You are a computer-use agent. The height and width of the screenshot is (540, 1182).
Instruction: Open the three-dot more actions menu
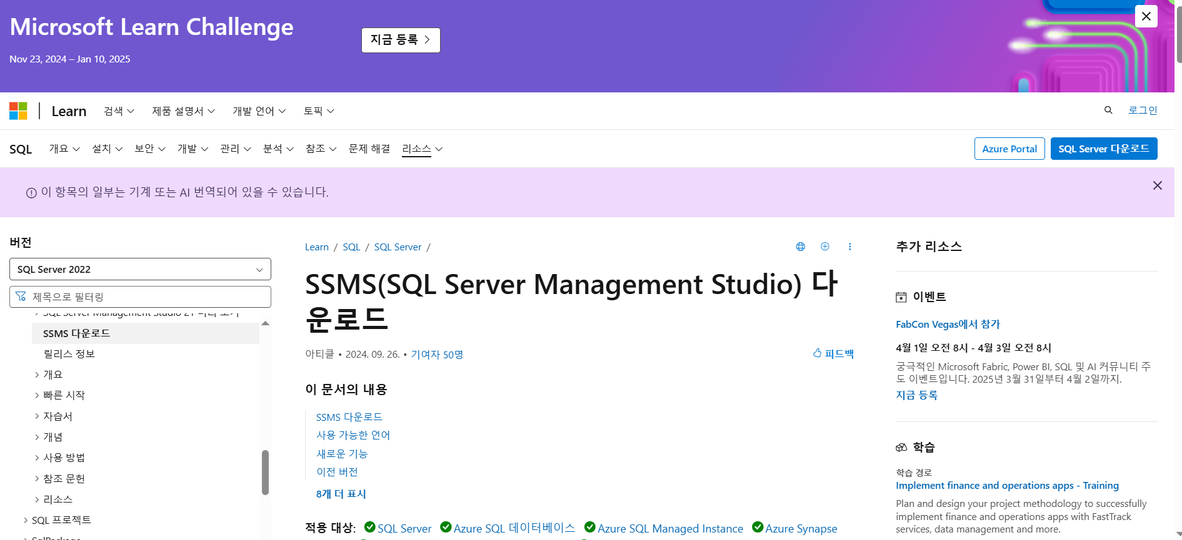(849, 247)
